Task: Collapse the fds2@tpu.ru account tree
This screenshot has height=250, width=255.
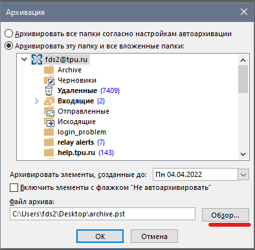Action: pyautogui.click(x=25, y=59)
